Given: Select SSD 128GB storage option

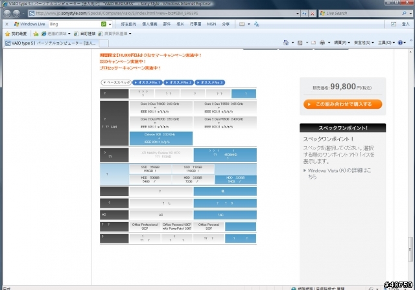Looking at the screenshot, I should coord(193,169).
